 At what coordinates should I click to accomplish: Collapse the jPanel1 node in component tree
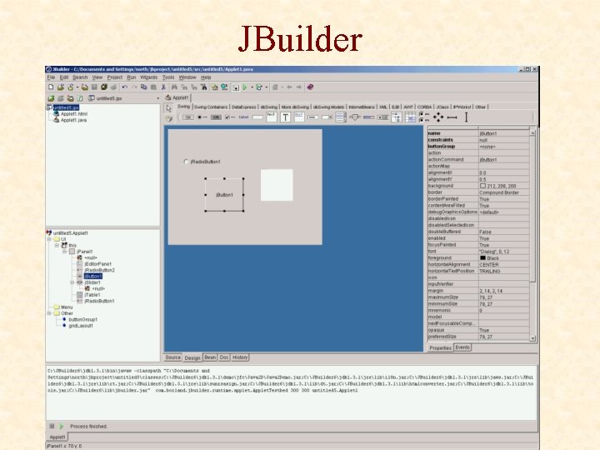pos(65,252)
